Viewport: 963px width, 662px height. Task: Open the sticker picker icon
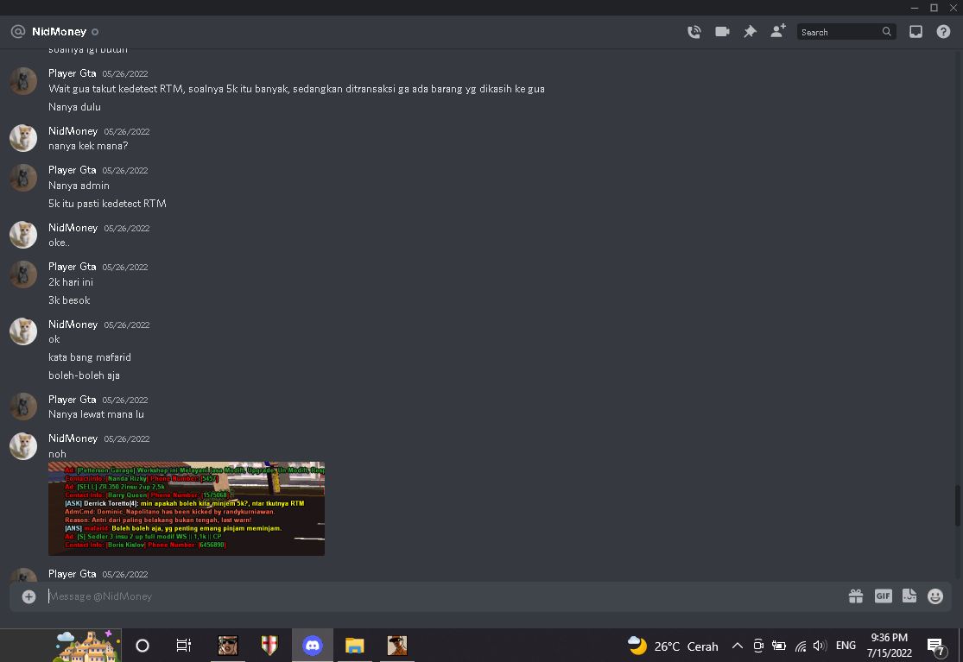909,596
